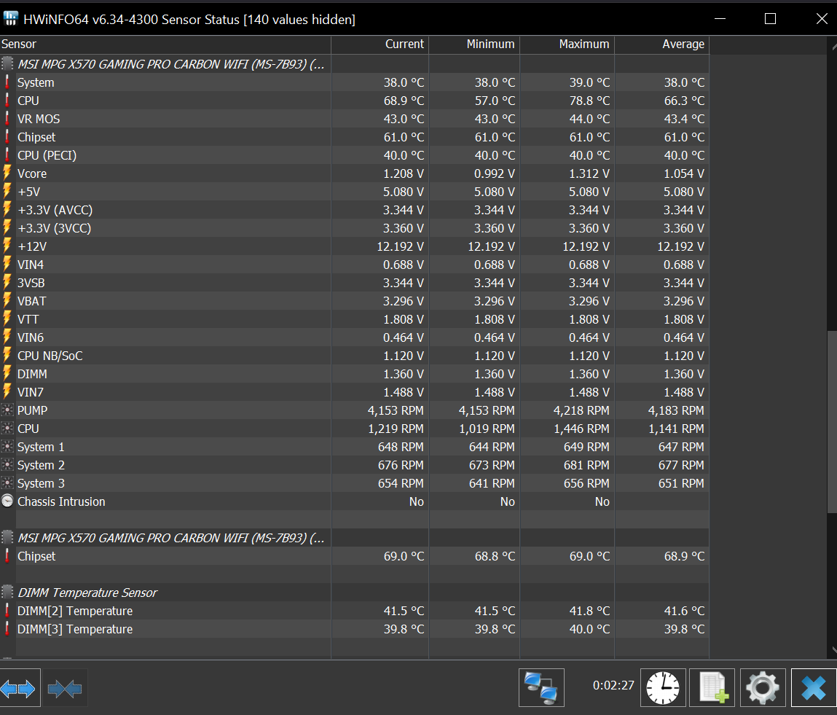Screen dimensions: 837x715
Task: Click fan icon beside System 1
Action: pyautogui.click(x=7, y=446)
